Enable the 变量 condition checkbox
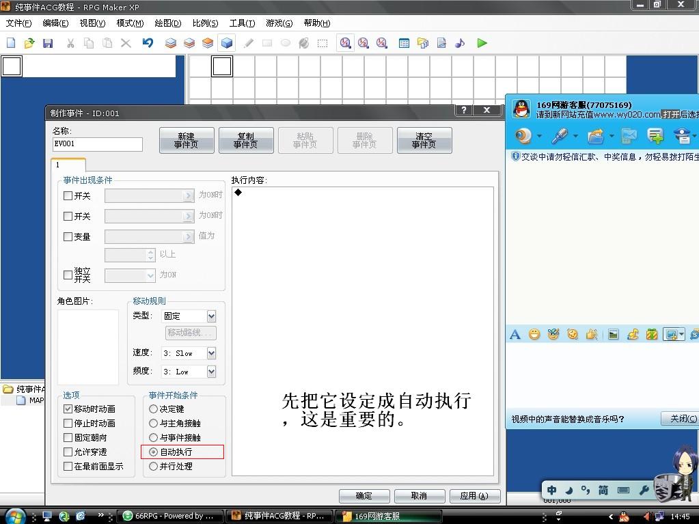Screen dimensions: 699x524 pyautogui.click(x=68, y=236)
